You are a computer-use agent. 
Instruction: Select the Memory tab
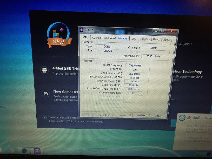pos(123,38)
